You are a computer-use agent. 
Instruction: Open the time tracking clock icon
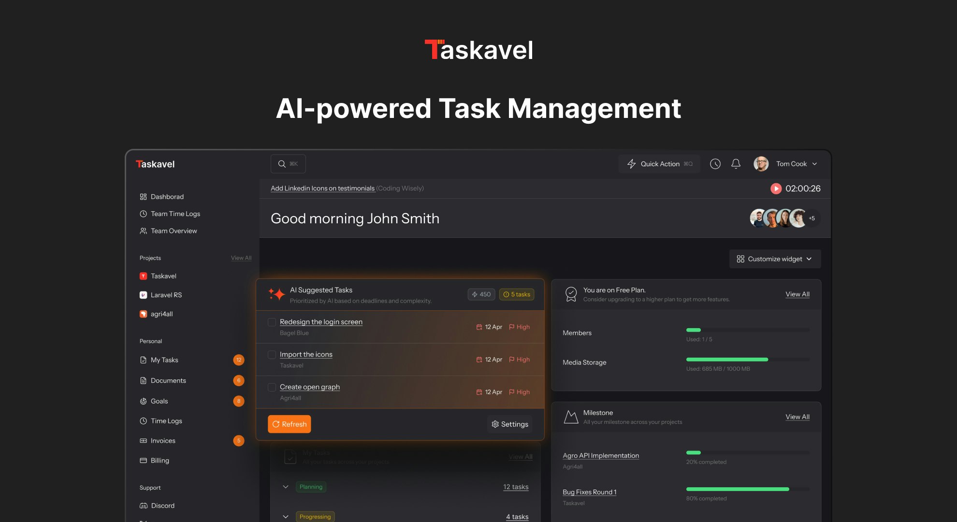pyautogui.click(x=715, y=164)
